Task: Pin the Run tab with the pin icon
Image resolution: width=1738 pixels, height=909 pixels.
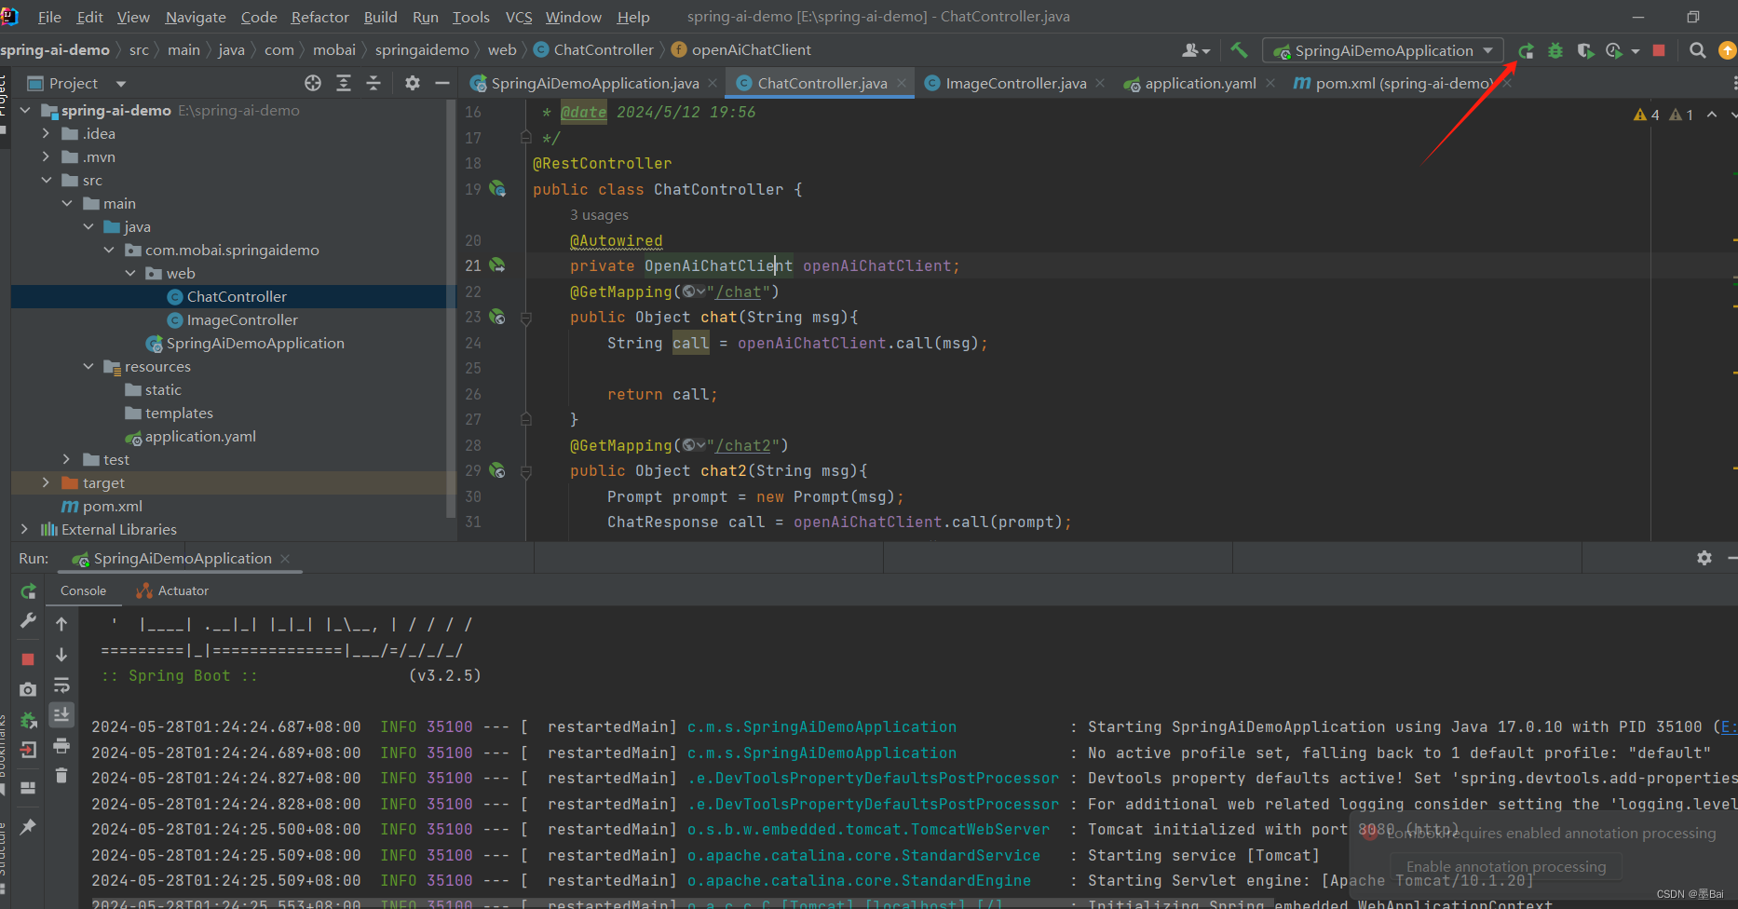Action: (28, 826)
